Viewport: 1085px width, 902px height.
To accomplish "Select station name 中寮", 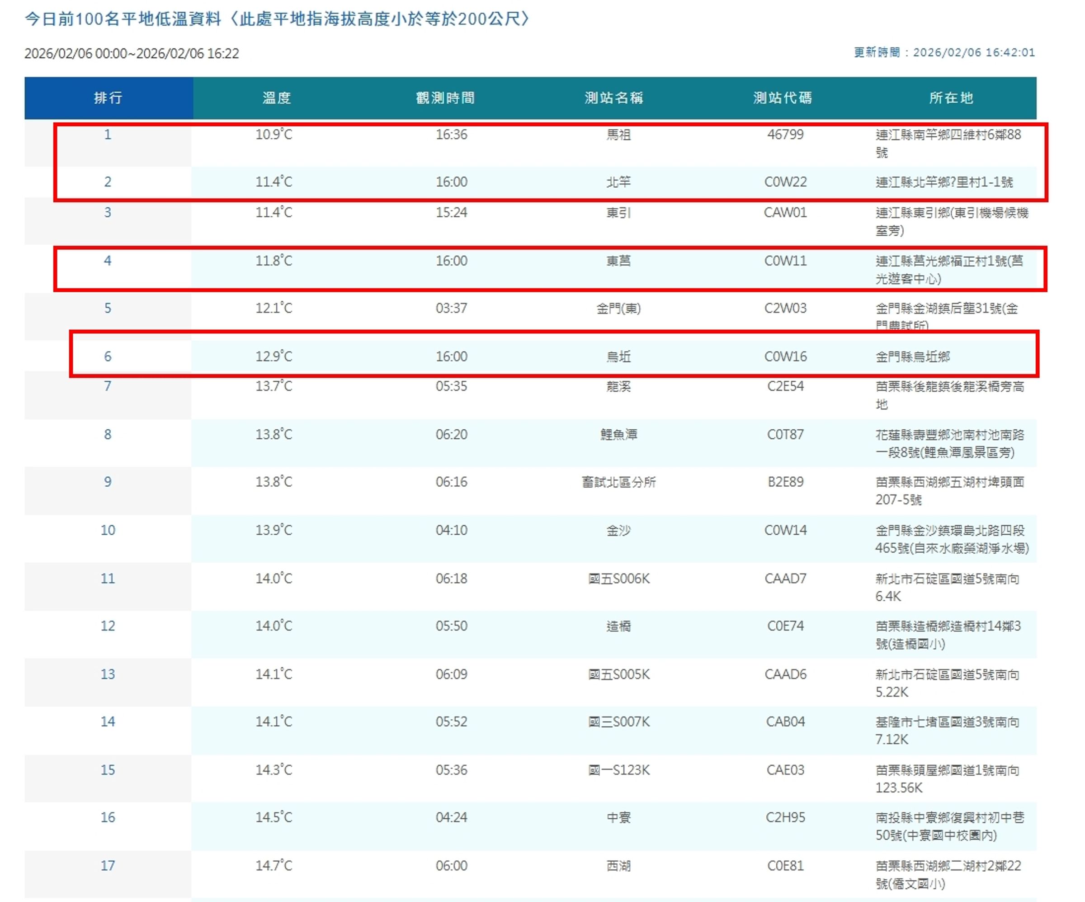I will (x=618, y=818).
